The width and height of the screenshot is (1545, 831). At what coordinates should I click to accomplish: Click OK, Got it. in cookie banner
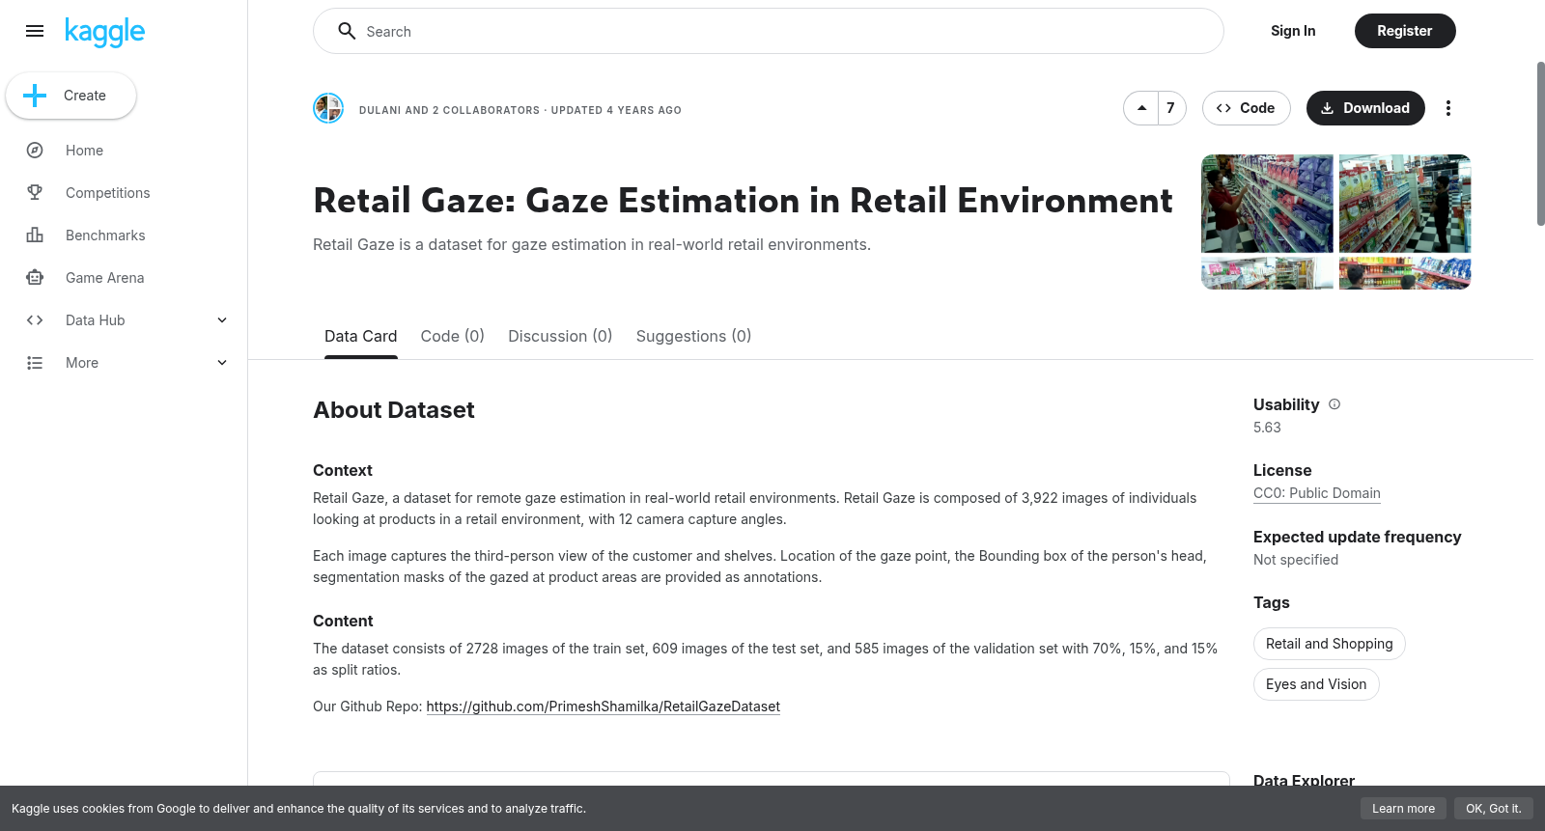pyautogui.click(x=1493, y=809)
